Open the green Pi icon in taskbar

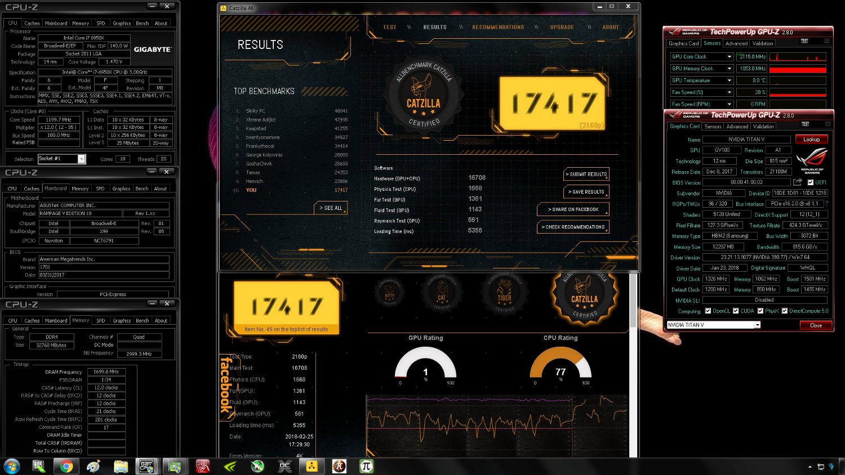pos(366,466)
